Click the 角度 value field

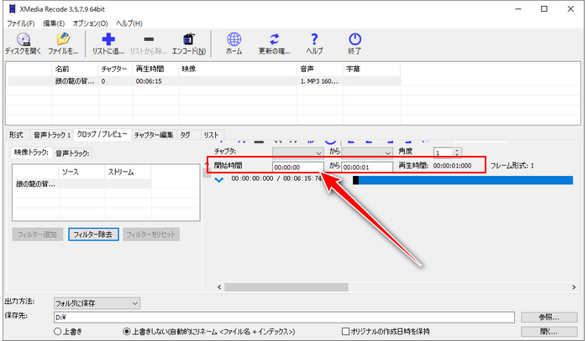[x=444, y=152]
